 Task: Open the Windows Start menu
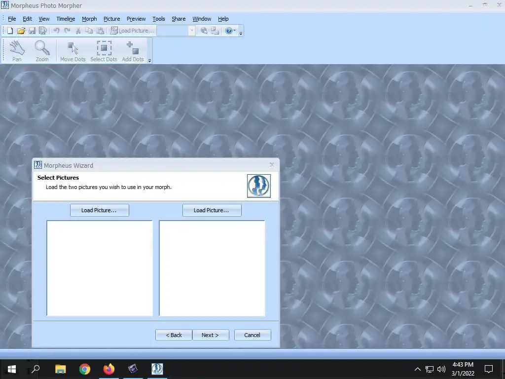pyautogui.click(x=12, y=369)
